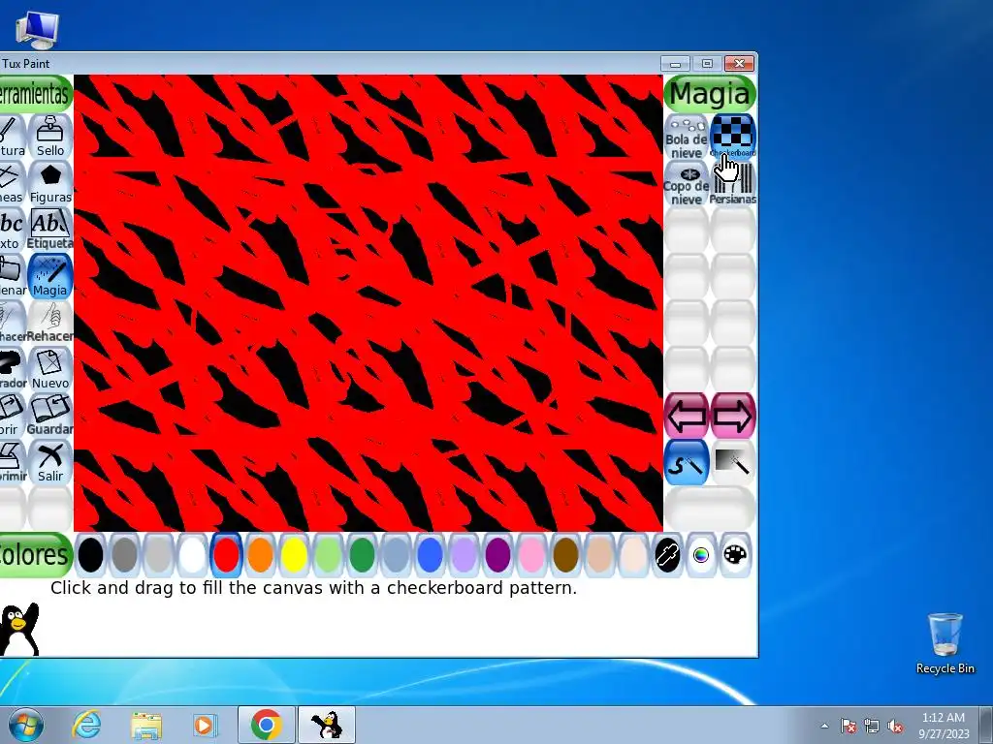Enable full-canvas magic mode
The image size is (993, 744).
(733, 462)
